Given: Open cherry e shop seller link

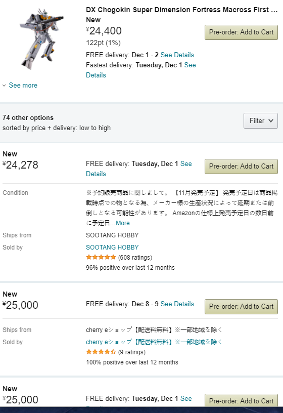Looking at the screenshot, I should point(154,342).
